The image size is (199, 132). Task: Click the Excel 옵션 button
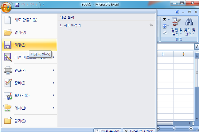107,130
